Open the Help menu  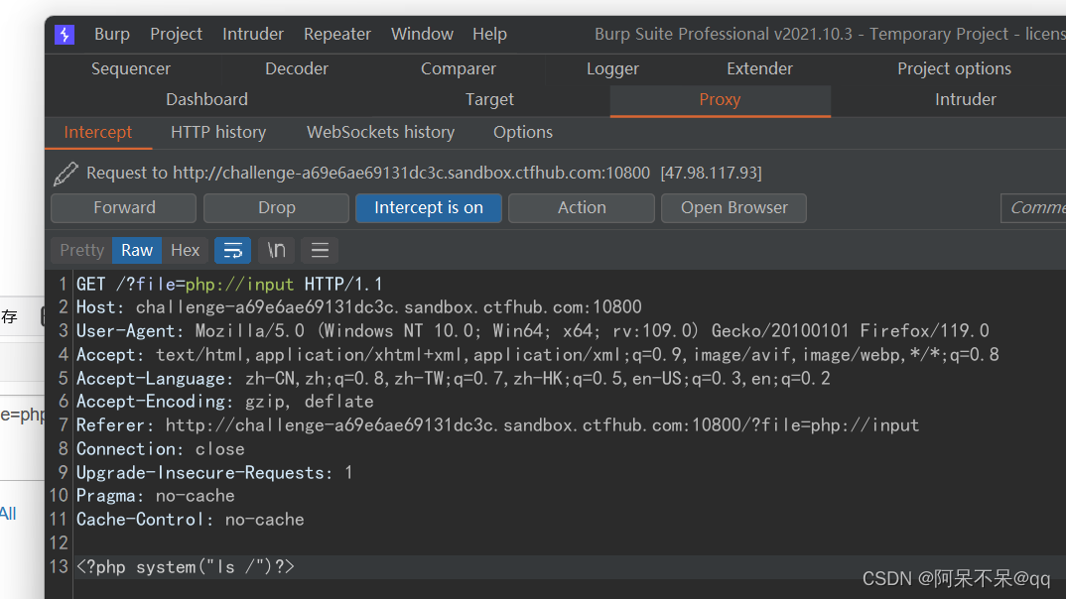(x=489, y=34)
